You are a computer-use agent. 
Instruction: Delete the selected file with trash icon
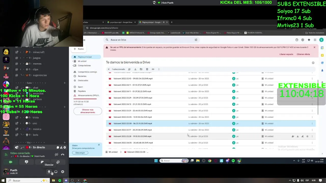[147, 69]
